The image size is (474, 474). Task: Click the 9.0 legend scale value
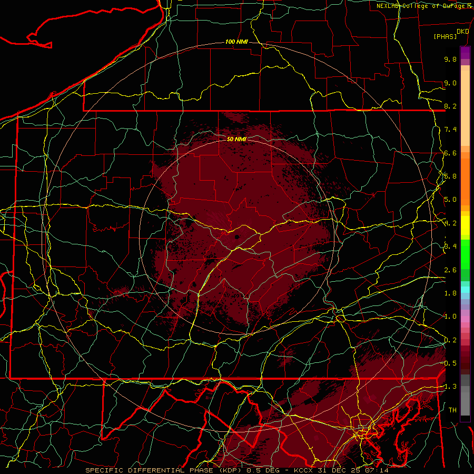click(450, 83)
